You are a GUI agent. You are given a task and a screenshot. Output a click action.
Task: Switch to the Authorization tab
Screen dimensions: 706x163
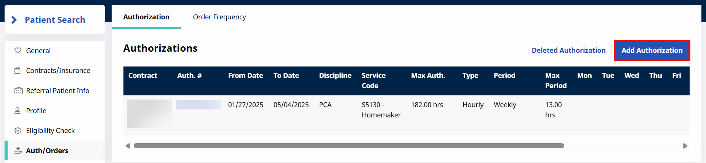pyautogui.click(x=146, y=17)
